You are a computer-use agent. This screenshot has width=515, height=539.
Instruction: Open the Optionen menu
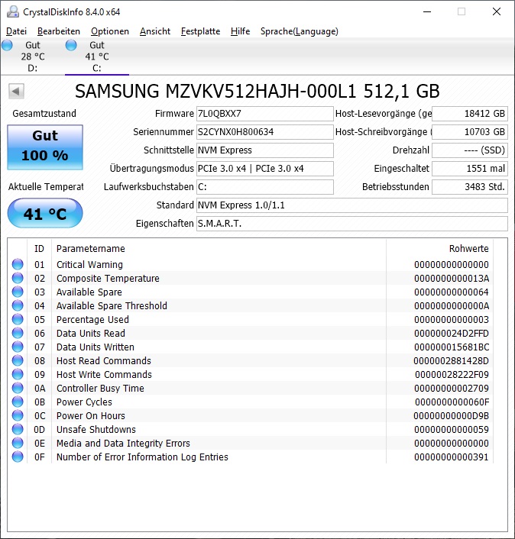pyautogui.click(x=110, y=31)
